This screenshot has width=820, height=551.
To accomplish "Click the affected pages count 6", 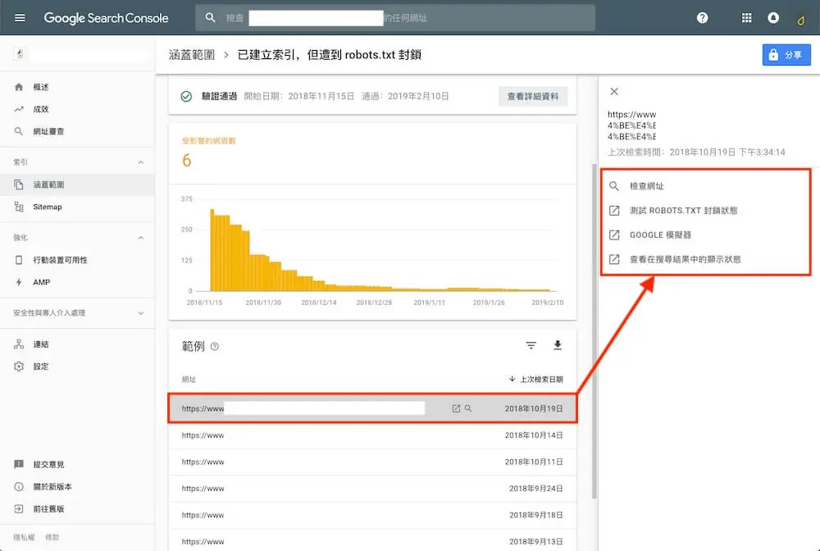I will (187, 161).
